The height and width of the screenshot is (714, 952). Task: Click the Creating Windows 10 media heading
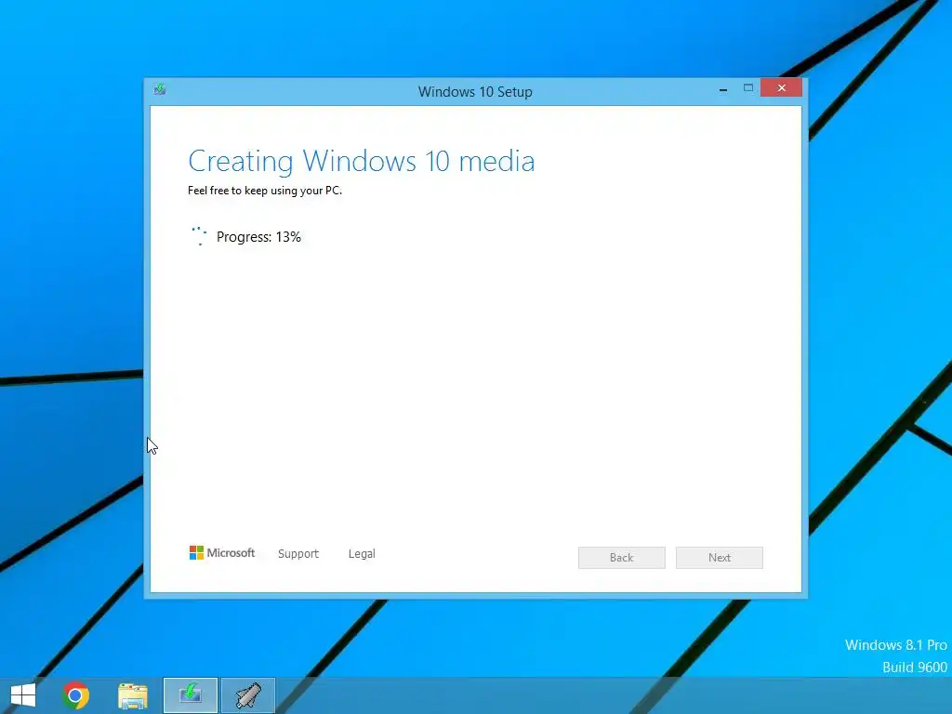tap(362, 161)
